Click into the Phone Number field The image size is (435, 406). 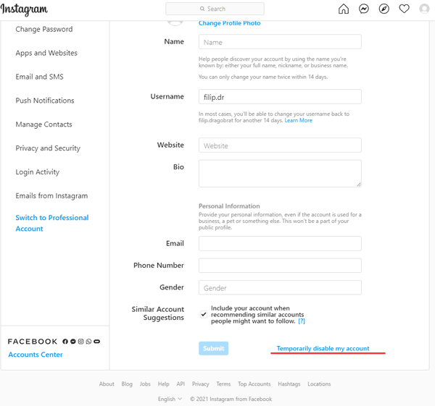click(x=280, y=266)
